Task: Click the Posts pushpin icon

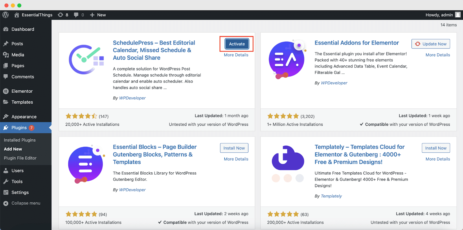Action: (6, 44)
